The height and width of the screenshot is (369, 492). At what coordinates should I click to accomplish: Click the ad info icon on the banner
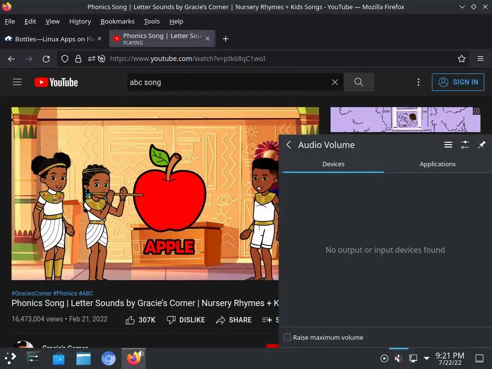tap(477, 111)
